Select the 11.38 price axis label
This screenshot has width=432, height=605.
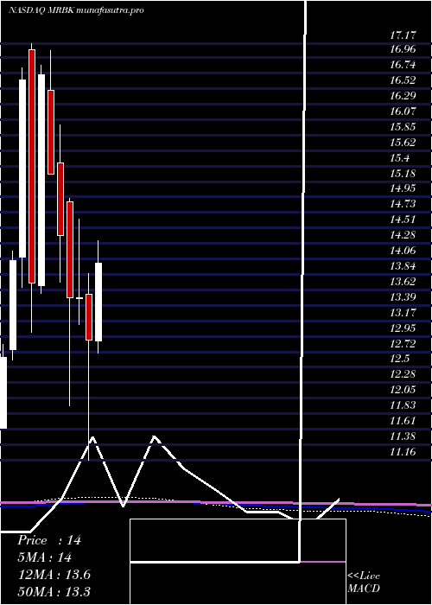coord(403,436)
